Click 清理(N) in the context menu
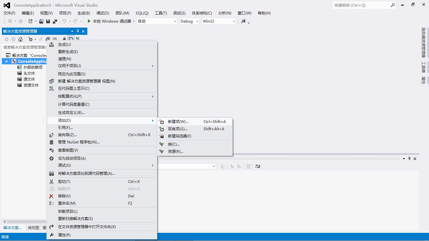This screenshot has height=241, width=429. tap(102, 59)
